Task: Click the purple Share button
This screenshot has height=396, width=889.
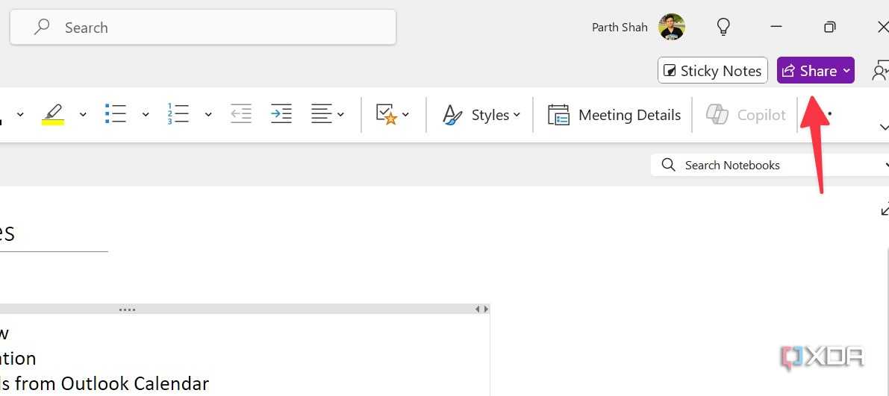Action: coord(815,71)
